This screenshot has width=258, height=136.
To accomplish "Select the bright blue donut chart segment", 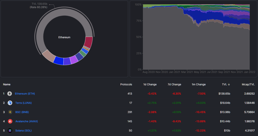I will 58,61.
